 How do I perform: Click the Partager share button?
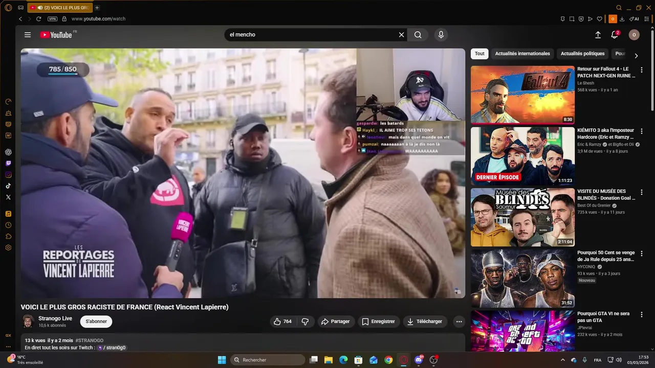[x=335, y=321]
